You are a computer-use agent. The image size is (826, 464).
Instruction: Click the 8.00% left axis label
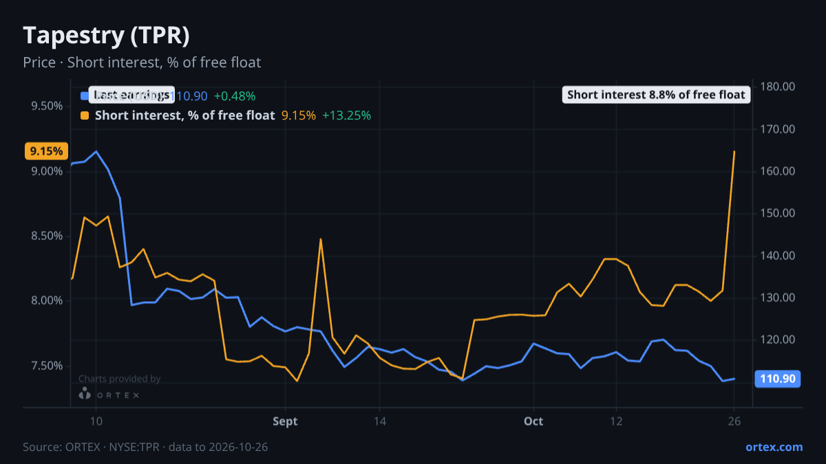[x=47, y=300]
